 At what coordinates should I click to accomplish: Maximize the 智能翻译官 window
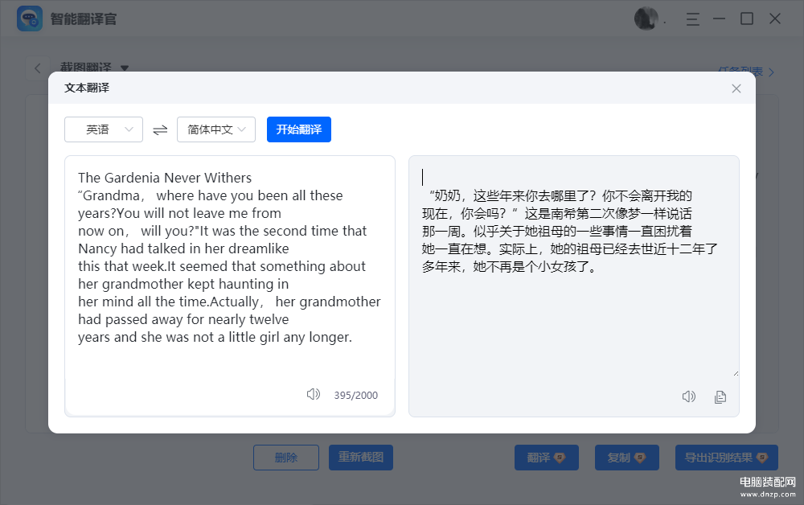pyautogui.click(x=747, y=19)
